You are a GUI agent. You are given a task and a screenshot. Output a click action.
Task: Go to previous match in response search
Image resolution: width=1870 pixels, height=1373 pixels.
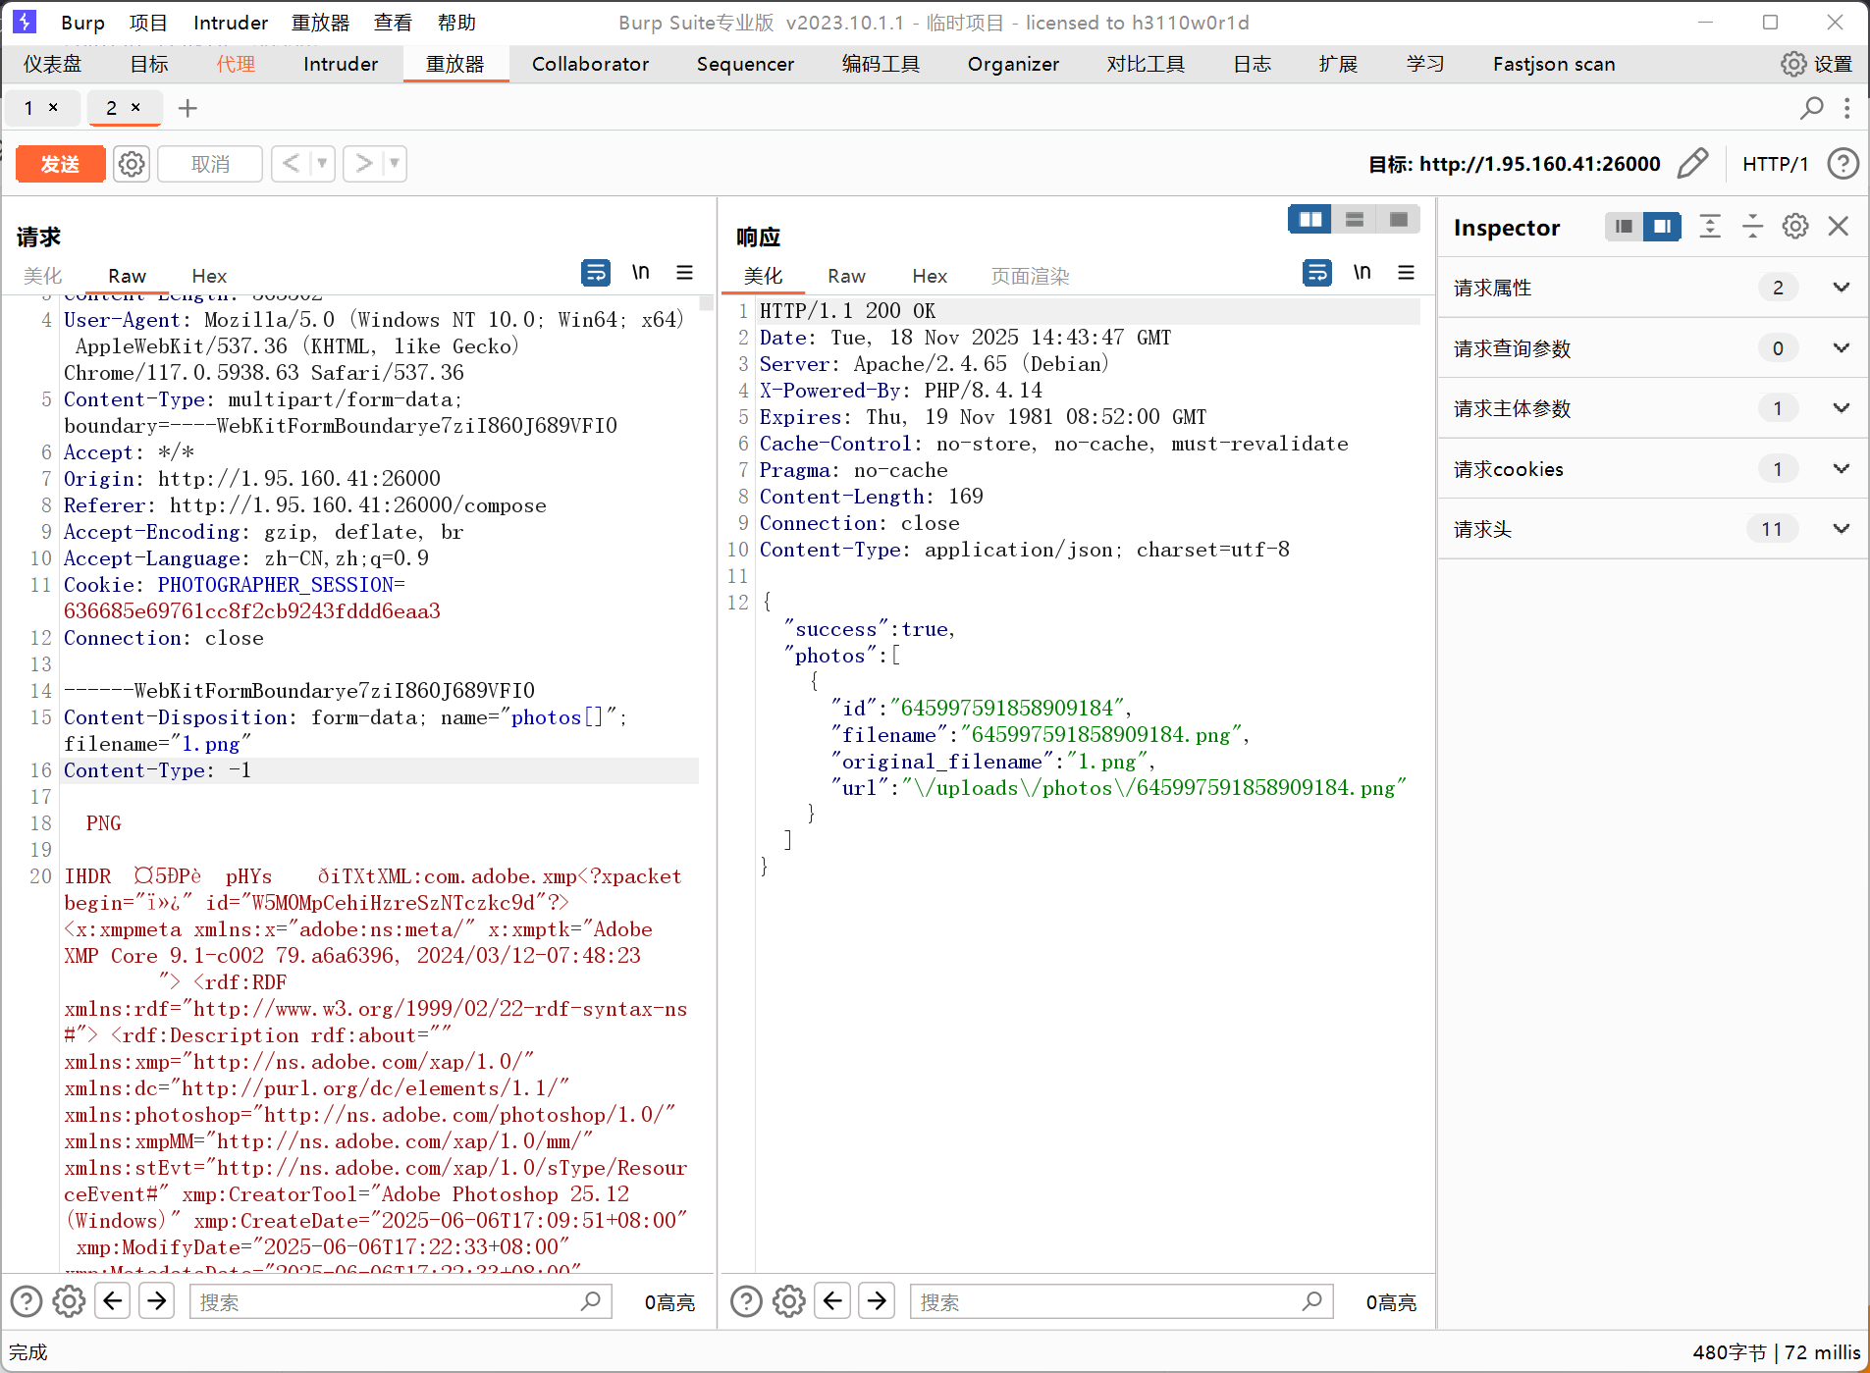(x=833, y=1301)
